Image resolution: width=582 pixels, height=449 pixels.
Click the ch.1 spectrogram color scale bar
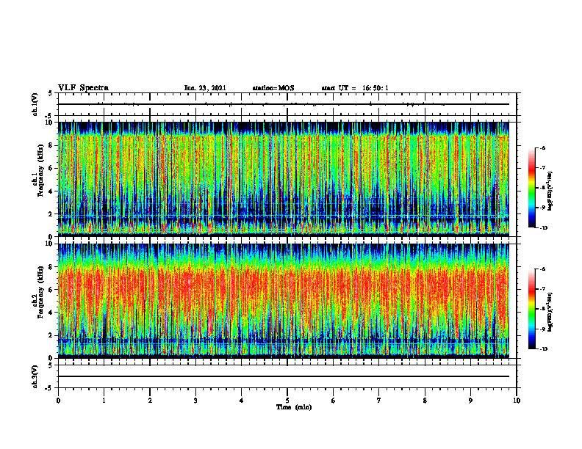[x=531, y=188]
